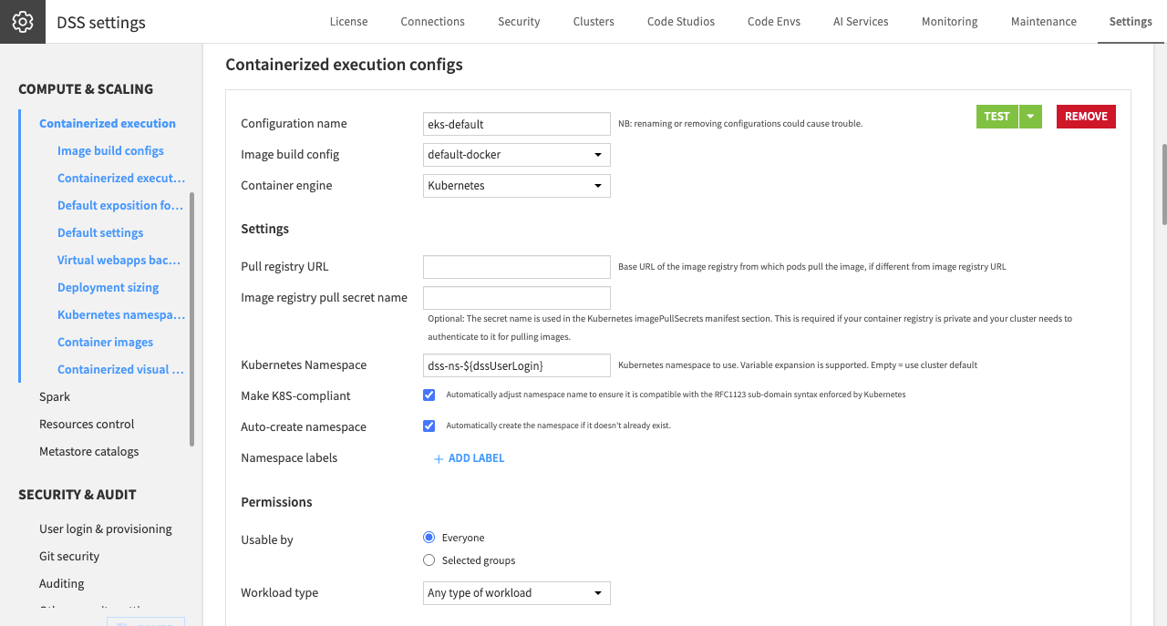Viewport: 1167px width, 626px height.
Task: Click the Permissions section heading
Action: [x=276, y=502]
